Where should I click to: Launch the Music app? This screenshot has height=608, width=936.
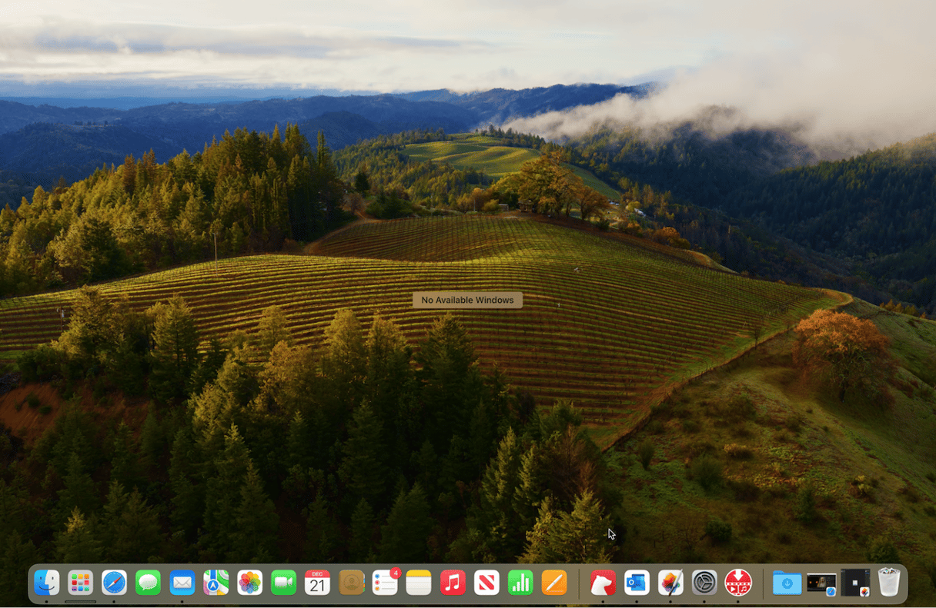[x=453, y=583]
